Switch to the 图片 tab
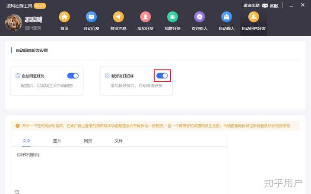 [57, 141]
